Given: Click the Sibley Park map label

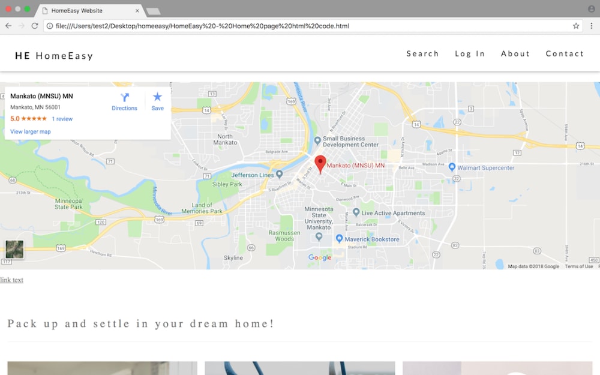Looking at the screenshot, I should point(227,184).
